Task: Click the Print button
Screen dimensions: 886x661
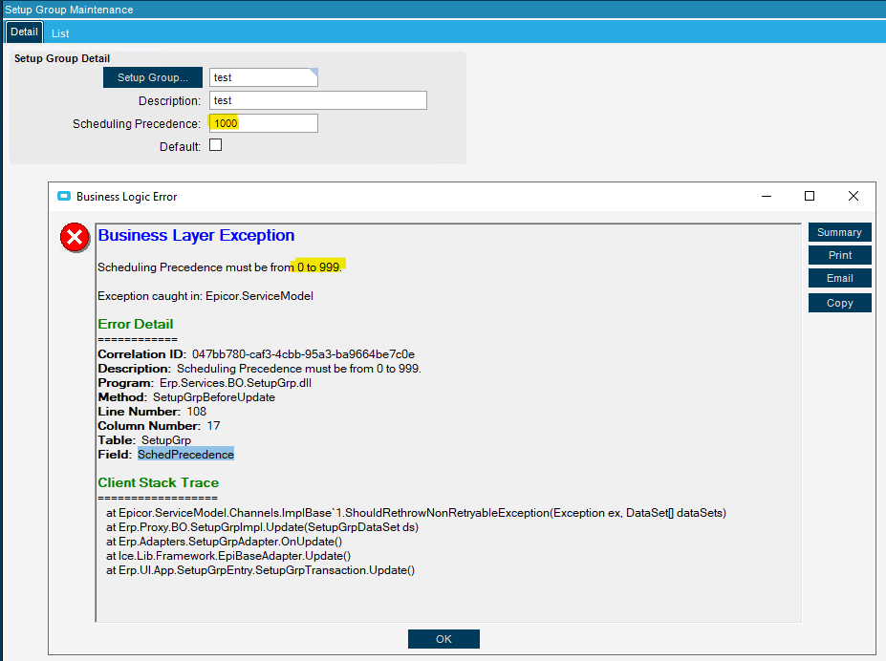Action: pos(840,255)
